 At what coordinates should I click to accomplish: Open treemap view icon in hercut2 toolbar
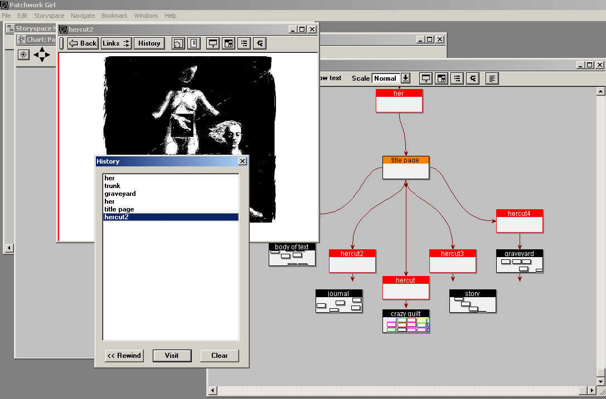pos(229,43)
